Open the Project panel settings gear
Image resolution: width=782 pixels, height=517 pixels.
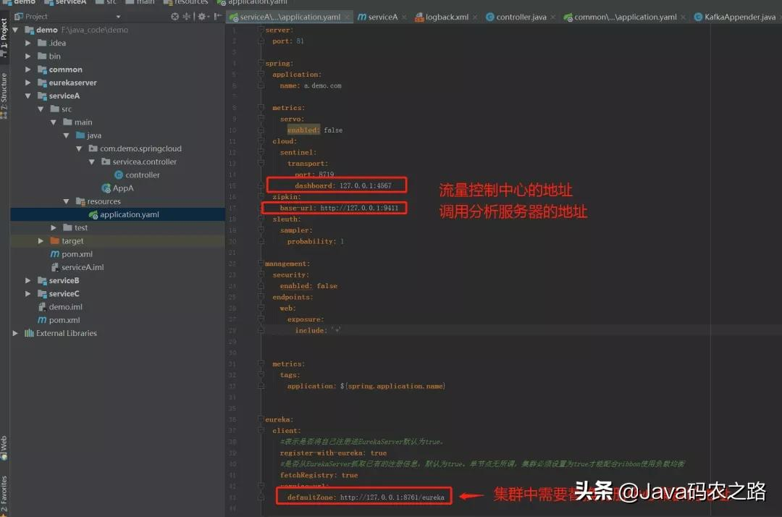click(201, 16)
